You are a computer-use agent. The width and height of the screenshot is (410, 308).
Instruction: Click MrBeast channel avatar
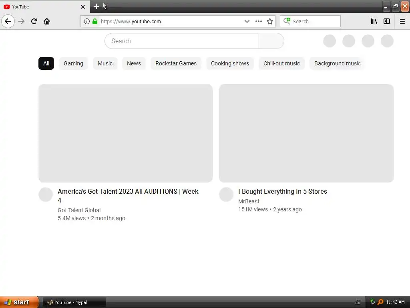(226, 195)
